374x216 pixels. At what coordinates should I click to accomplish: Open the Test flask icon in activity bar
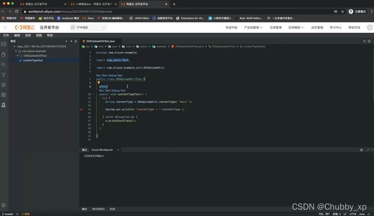[x=4, y=105]
